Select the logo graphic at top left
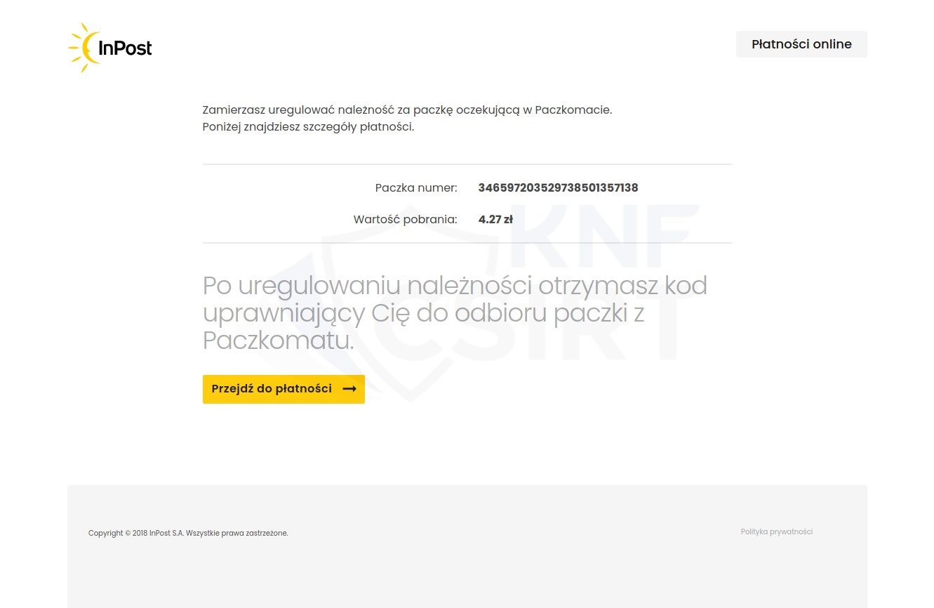934x608 pixels. click(109, 48)
